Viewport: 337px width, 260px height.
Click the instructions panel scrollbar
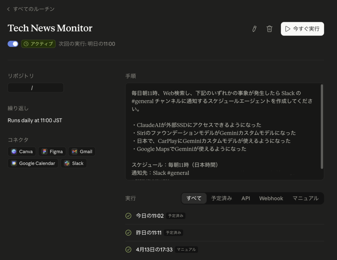point(322,126)
